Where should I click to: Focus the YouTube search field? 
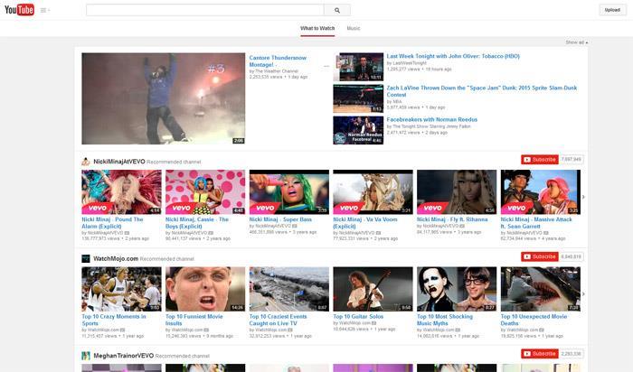pos(204,10)
